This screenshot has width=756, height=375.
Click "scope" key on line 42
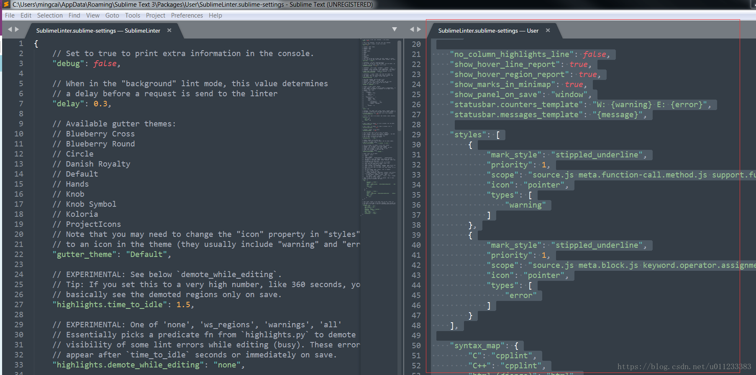point(502,265)
